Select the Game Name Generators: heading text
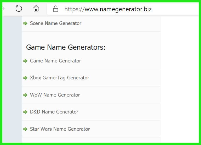Screen dimensions: 201x145 tap(66, 47)
